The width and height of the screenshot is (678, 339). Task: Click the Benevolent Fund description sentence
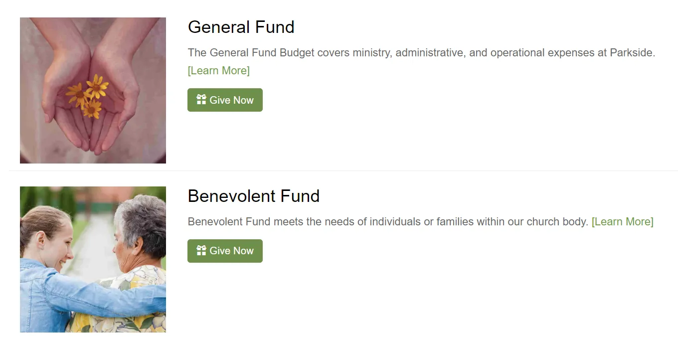tap(349, 221)
